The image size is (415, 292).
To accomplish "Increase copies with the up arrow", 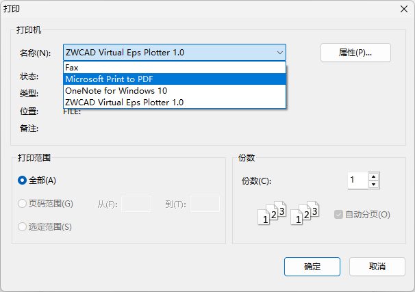I will pyautogui.click(x=373, y=176).
